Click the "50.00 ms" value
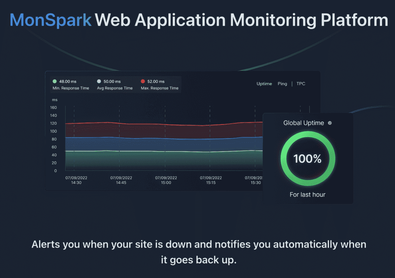The height and width of the screenshot is (278, 395). click(x=112, y=81)
